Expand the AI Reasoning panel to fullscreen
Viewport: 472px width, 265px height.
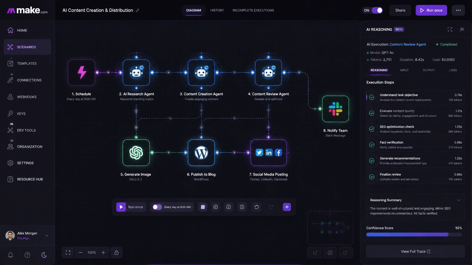pos(450,29)
